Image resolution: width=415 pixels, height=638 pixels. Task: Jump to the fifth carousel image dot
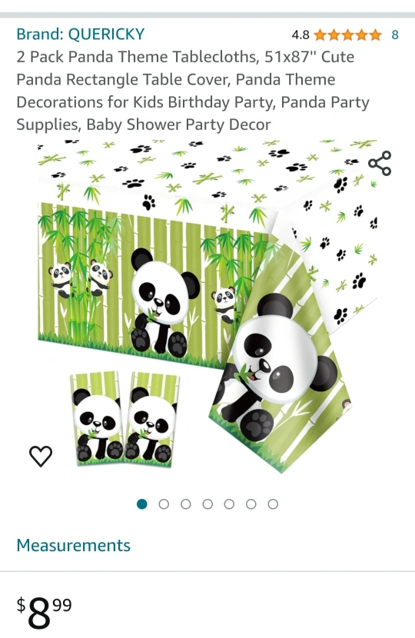229,504
